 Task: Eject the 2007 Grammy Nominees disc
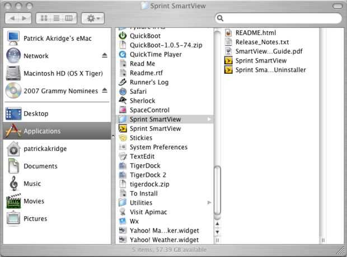coord(105,91)
